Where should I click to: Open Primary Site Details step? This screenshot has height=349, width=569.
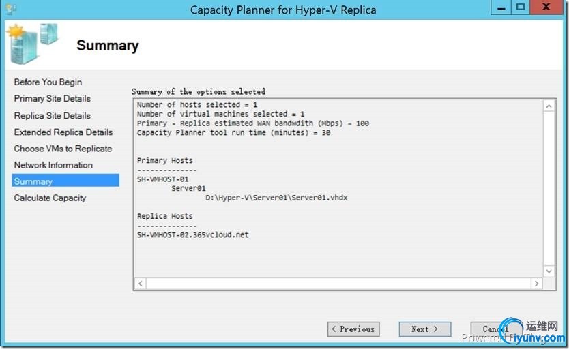(x=52, y=99)
